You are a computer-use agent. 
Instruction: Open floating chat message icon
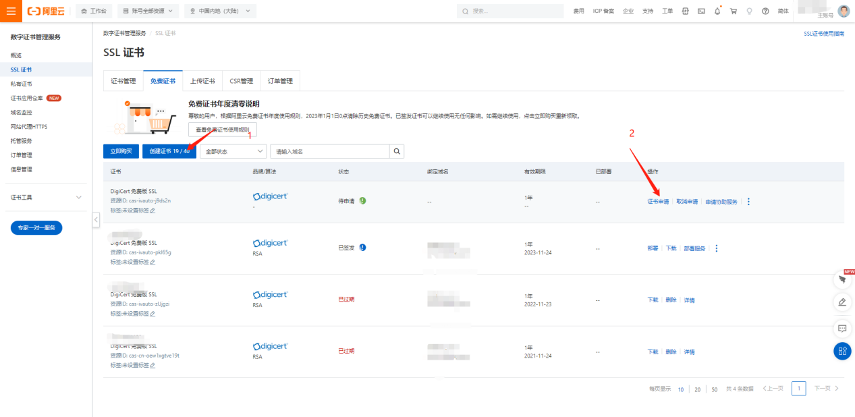pyautogui.click(x=842, y=329)
